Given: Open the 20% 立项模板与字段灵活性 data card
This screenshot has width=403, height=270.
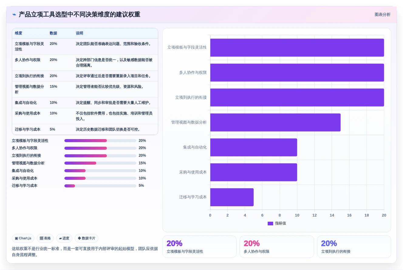Looking at the screenshot, I should [200, 247].
